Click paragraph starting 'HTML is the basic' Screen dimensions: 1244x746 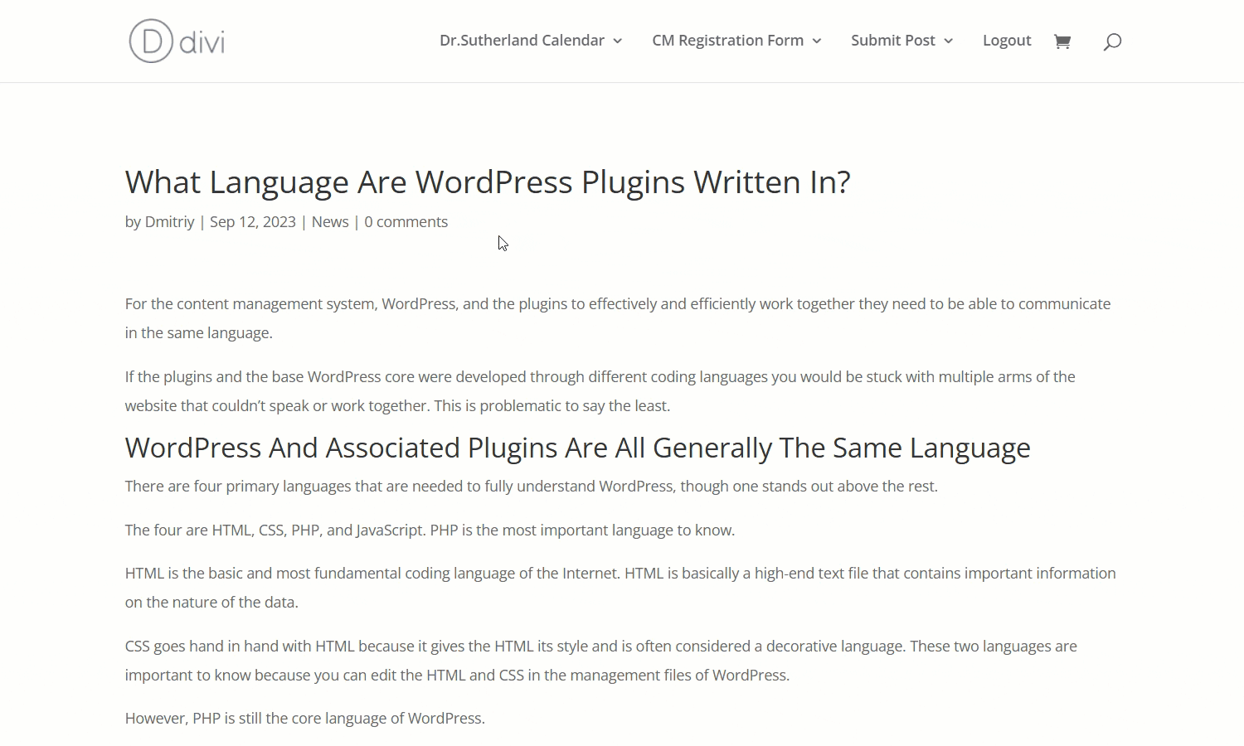pos(620,588)
